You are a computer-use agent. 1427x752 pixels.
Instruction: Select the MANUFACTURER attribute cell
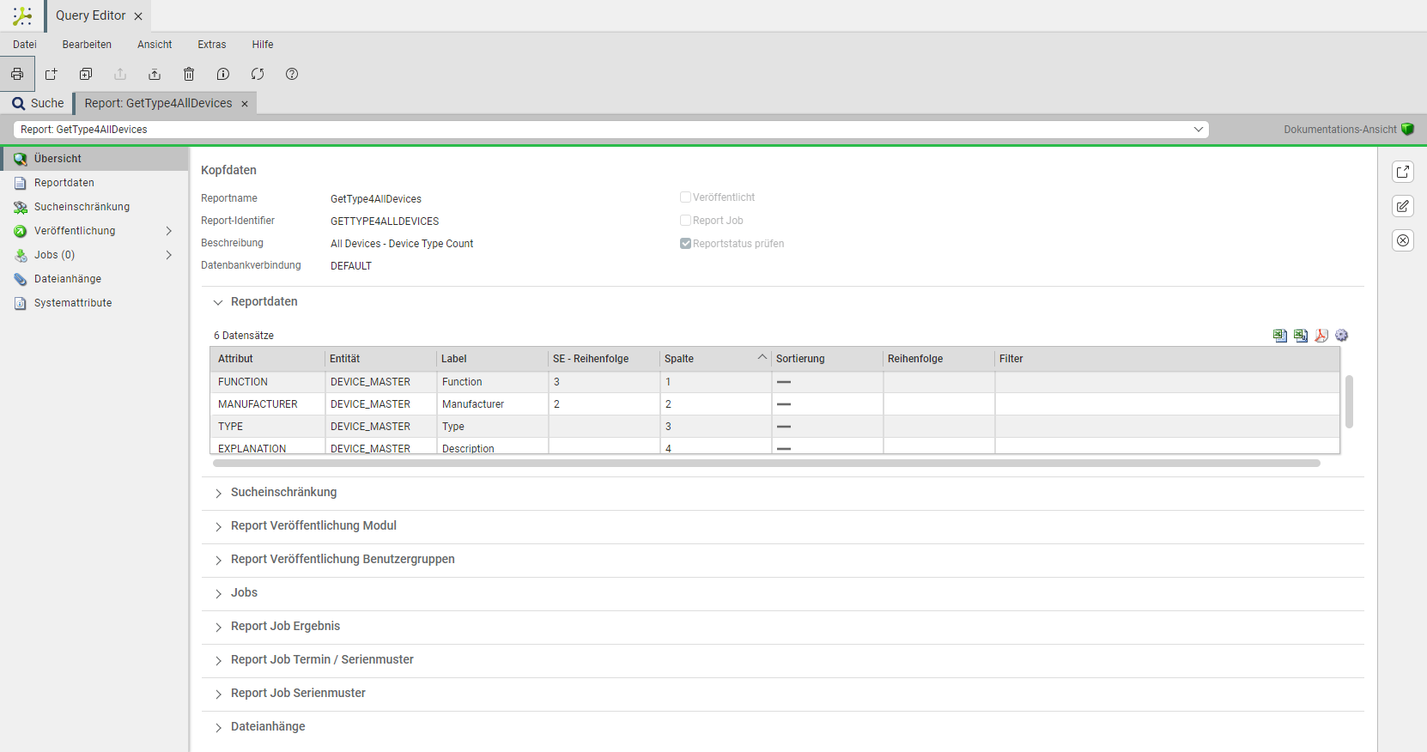pyautogui.click(x=268, y=404)
